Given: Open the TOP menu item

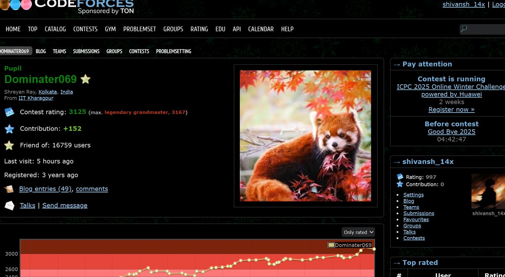Looking at the screenshot, I should coord(32,29).
